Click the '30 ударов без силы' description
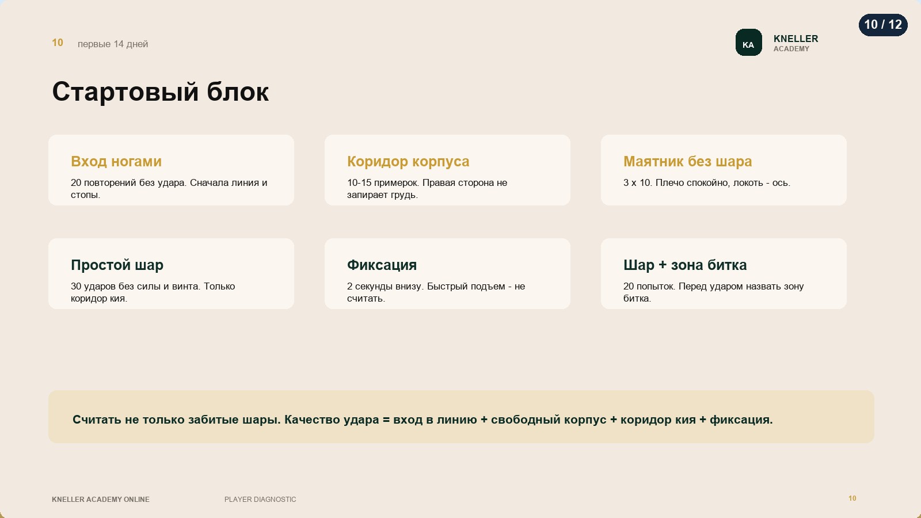921x518 pixels. pyautogui.click(x=153, y=292)
